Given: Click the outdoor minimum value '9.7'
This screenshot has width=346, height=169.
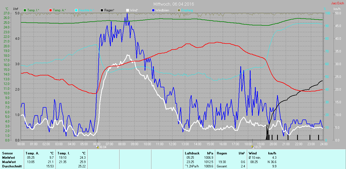Looking at the screenshot, I should (52, 158).
